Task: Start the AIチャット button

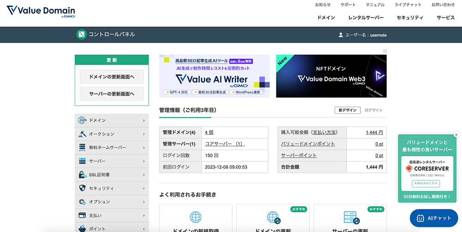Action: pos(434,218)
